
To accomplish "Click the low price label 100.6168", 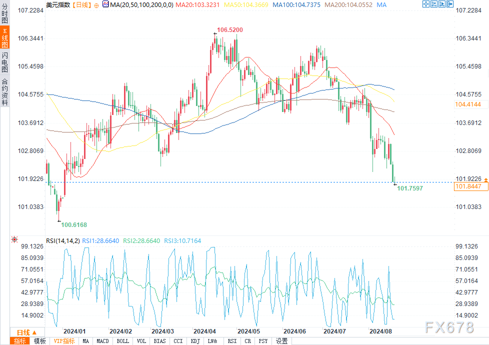I will tap(74, 225).
